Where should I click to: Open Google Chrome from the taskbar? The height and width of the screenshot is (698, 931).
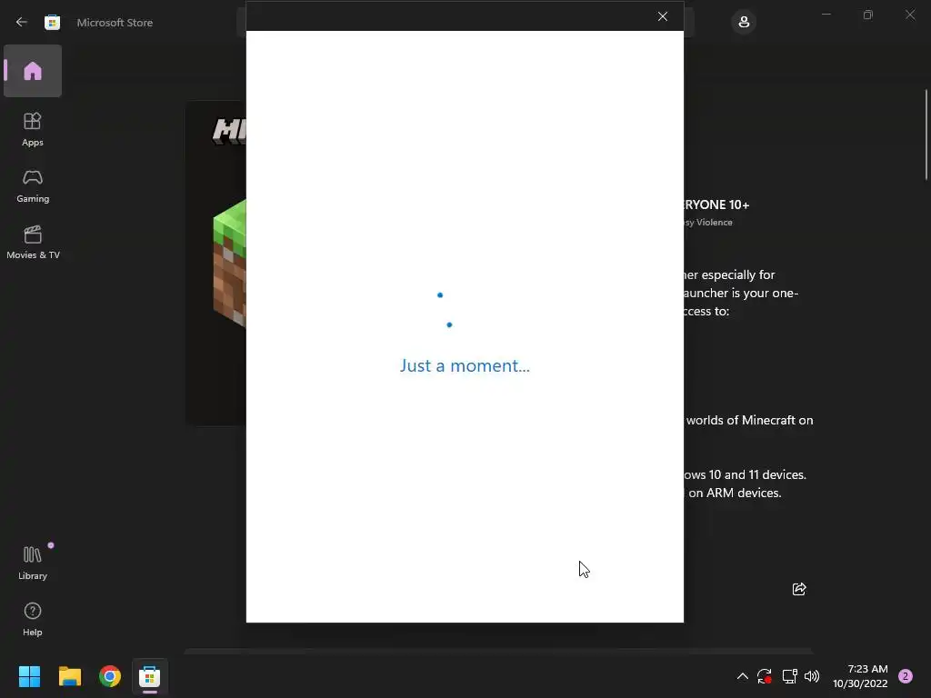110,676
